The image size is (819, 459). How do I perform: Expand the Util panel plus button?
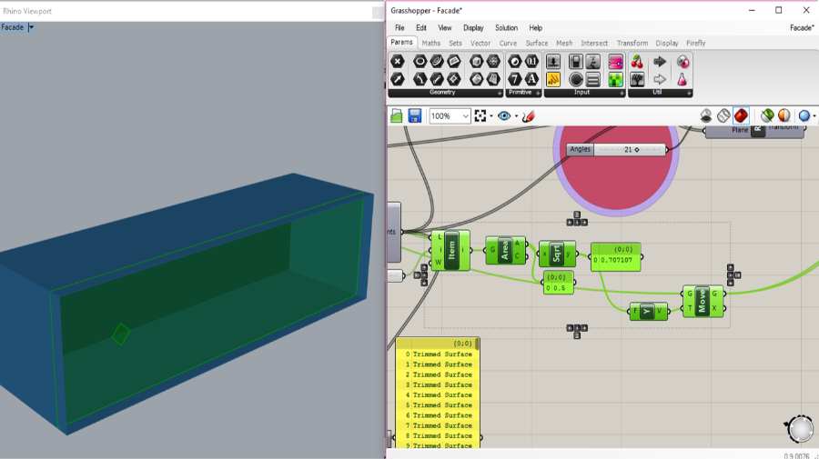pyautogui.click(x=689, y=93)
